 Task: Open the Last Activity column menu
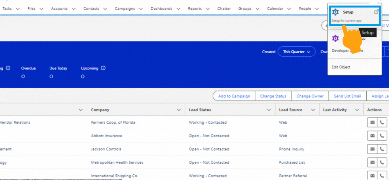tap(357, 110)
